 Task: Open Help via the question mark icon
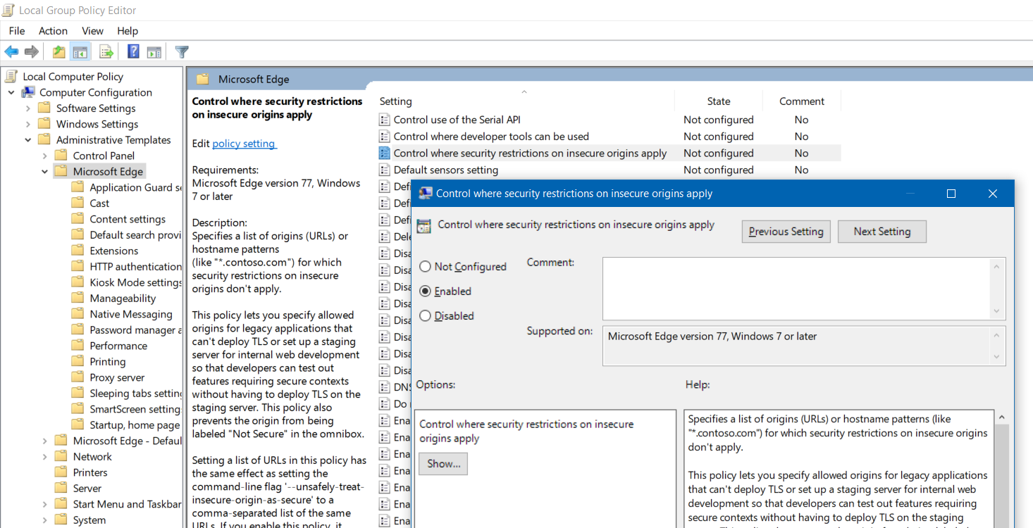click(x=132, y=51)
